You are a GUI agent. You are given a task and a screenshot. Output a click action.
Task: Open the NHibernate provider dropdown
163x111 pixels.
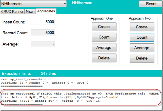[33, 4]
